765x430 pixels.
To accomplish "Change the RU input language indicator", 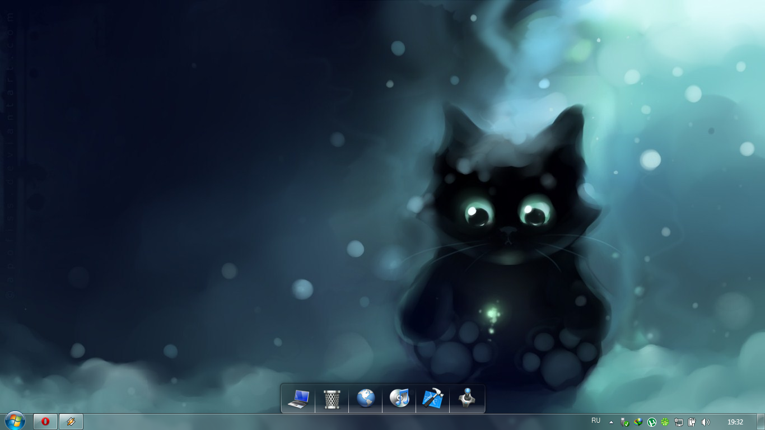I will point(596,421).
